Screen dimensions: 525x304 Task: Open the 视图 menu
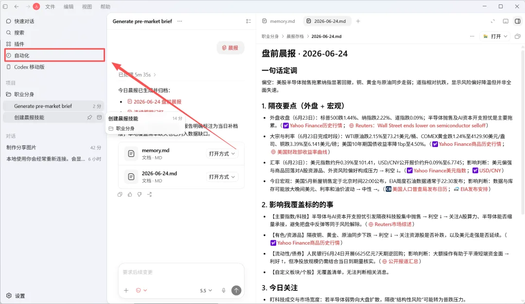pos(87,7)
